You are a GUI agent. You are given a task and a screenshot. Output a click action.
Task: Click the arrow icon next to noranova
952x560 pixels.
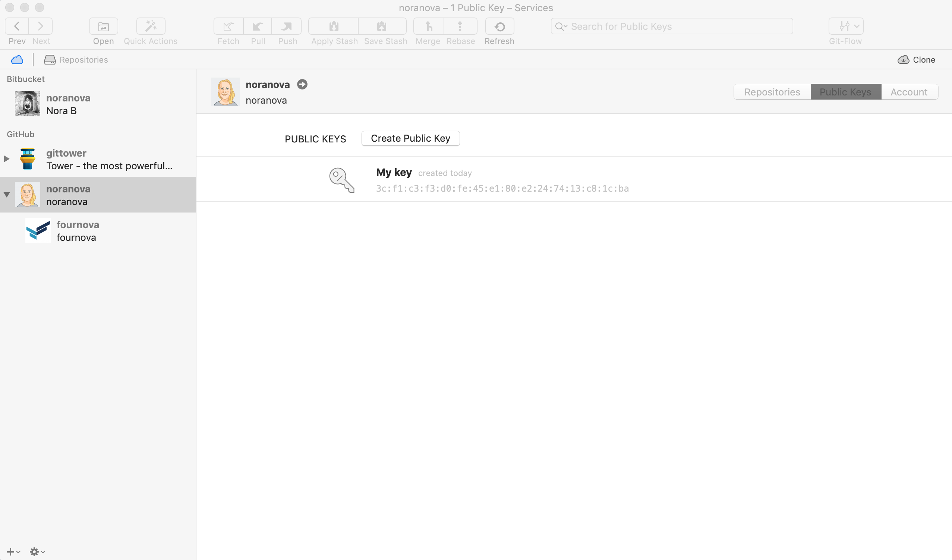pos(302,84)
